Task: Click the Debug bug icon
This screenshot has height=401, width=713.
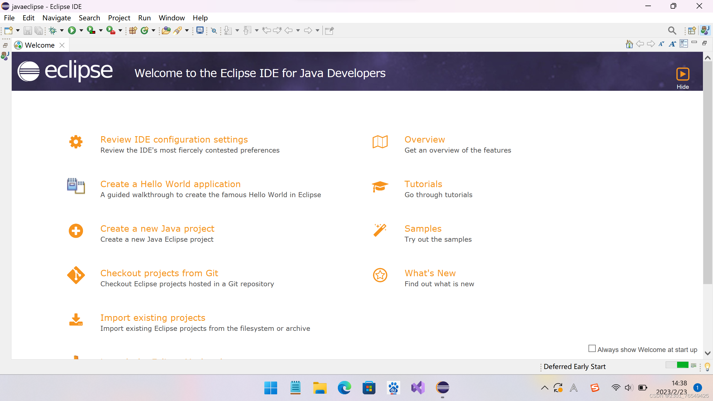Action: coord(52,30)
